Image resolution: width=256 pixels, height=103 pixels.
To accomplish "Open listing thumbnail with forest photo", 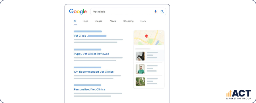I will coord(140,82).
